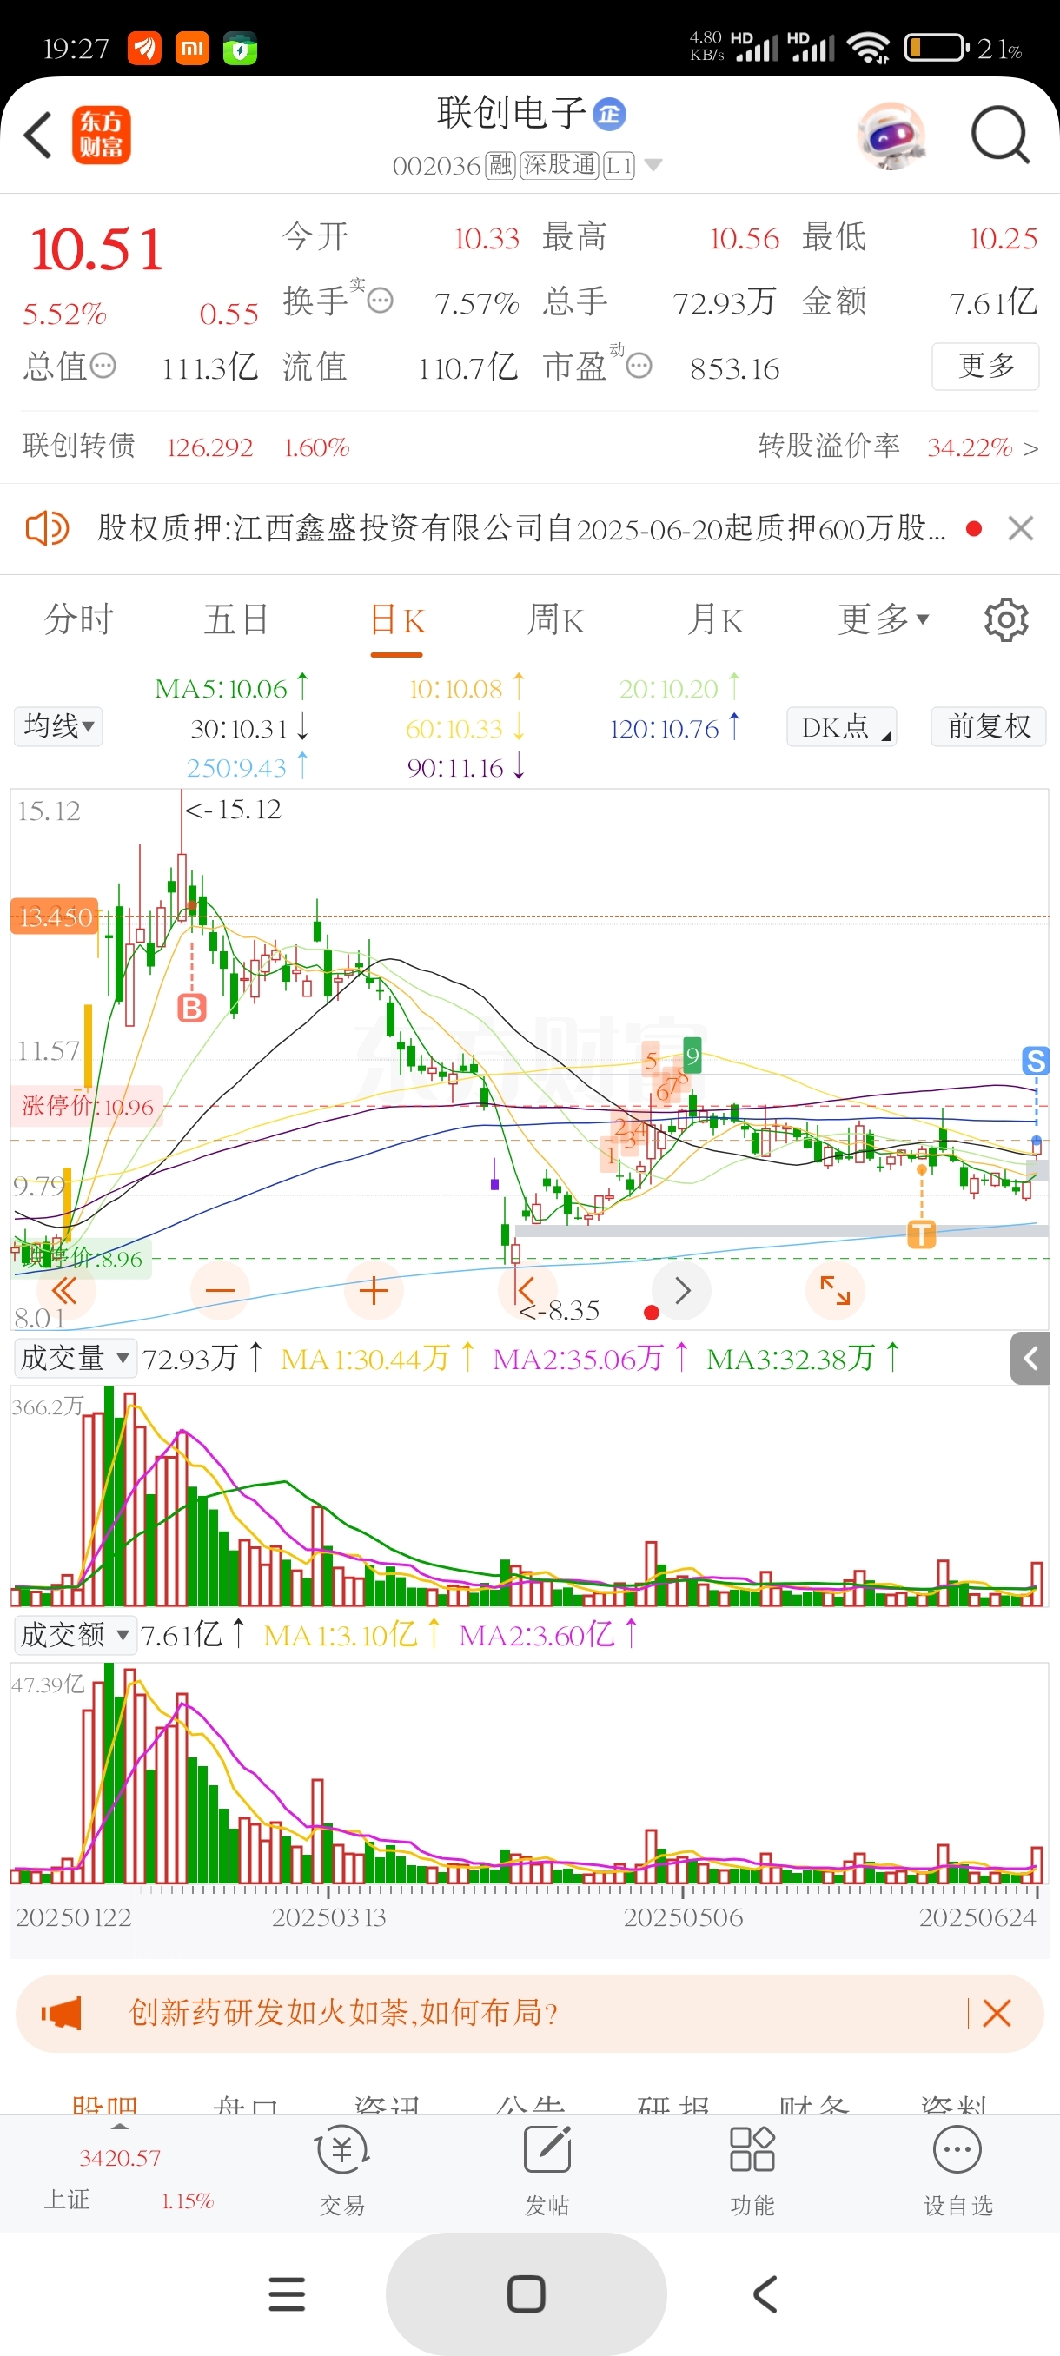The image size is (1060, 2356).
Task: Open the 联创转债 convertible bond row
Action: click(x=187, y=447)
